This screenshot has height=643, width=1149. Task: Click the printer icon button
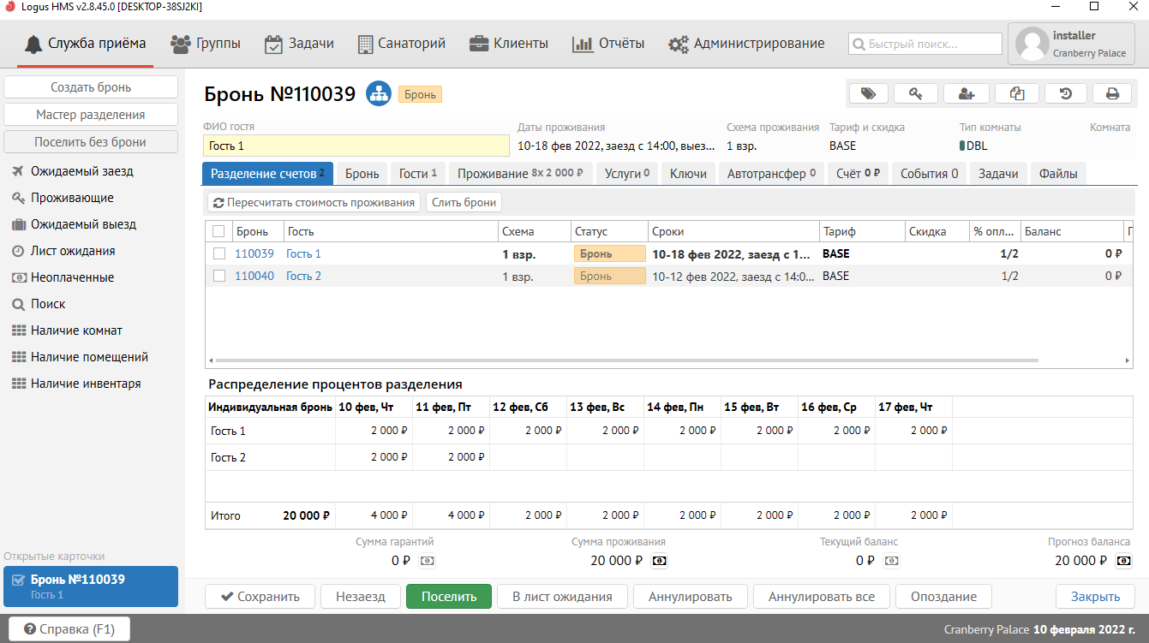(x=1112, y=93)
